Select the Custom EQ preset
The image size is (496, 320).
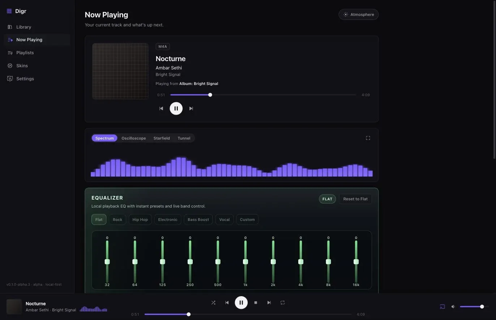click(x=247, y=219)
